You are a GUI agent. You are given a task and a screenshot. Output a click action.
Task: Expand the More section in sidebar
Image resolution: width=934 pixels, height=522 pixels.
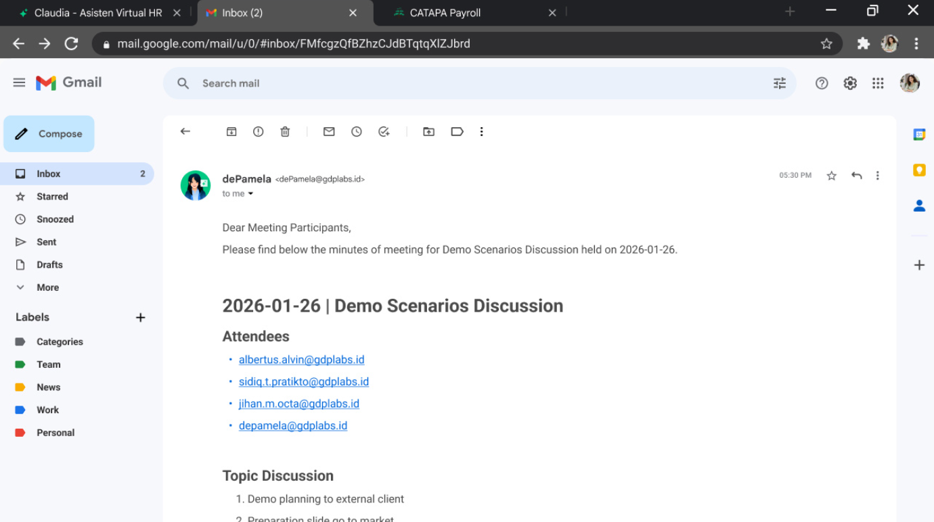[47, 287]
